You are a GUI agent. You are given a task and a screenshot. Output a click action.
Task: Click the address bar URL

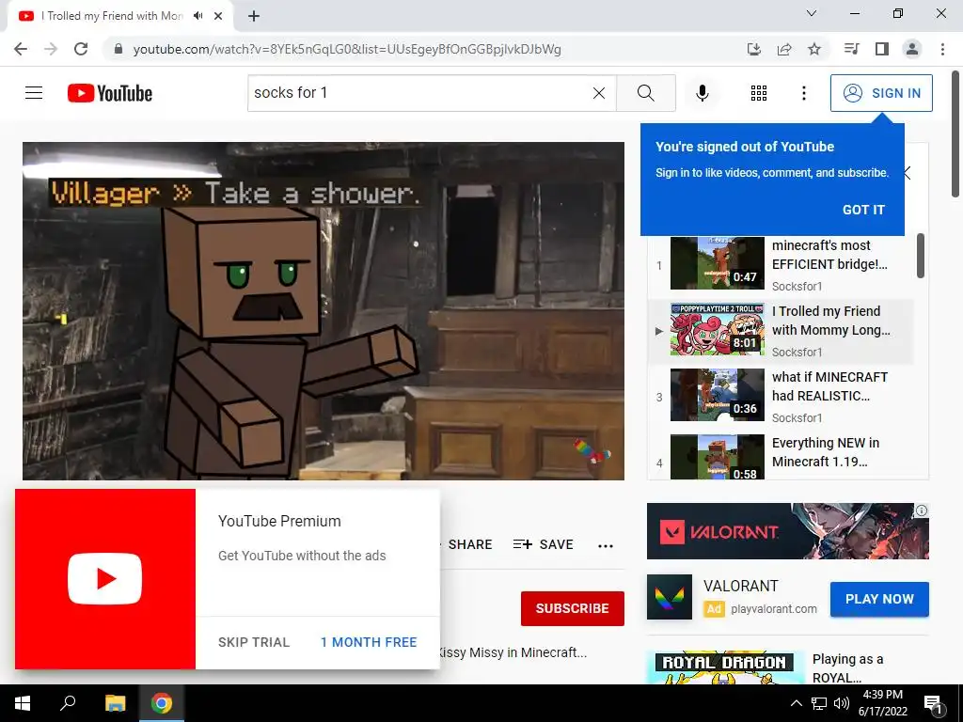point(347,49)
